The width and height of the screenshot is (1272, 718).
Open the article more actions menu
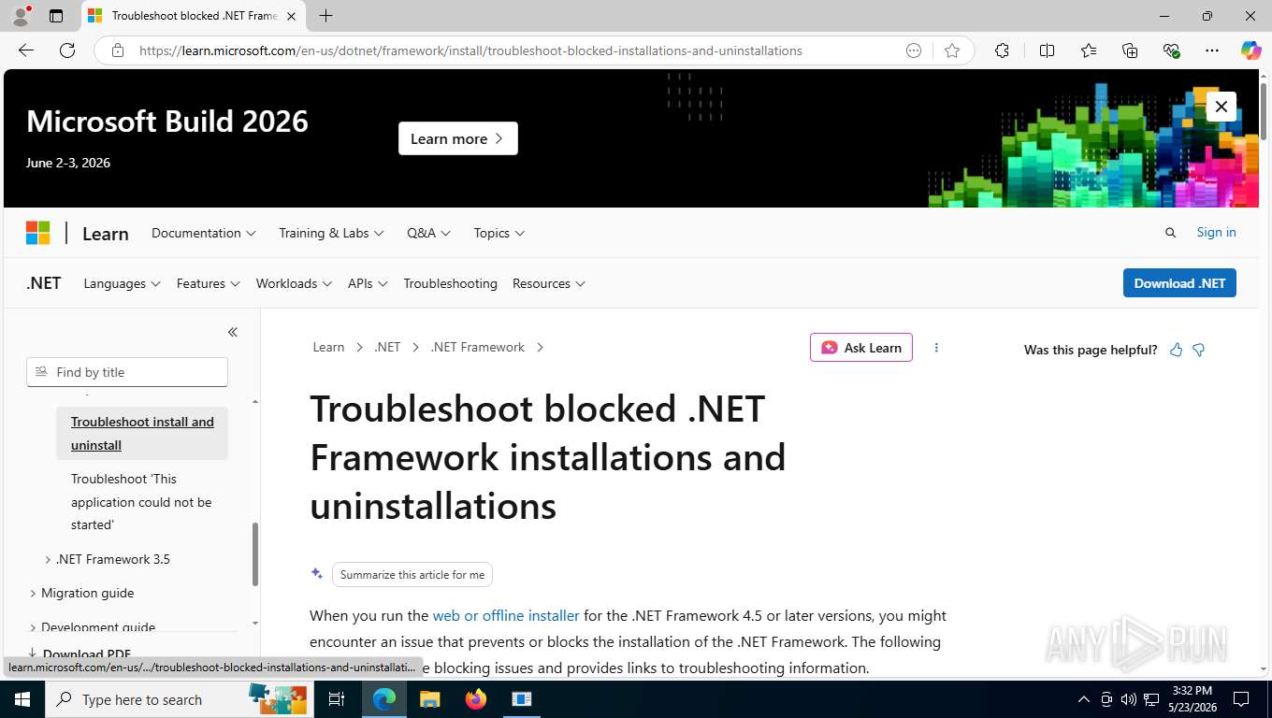(x=936, y=348)
